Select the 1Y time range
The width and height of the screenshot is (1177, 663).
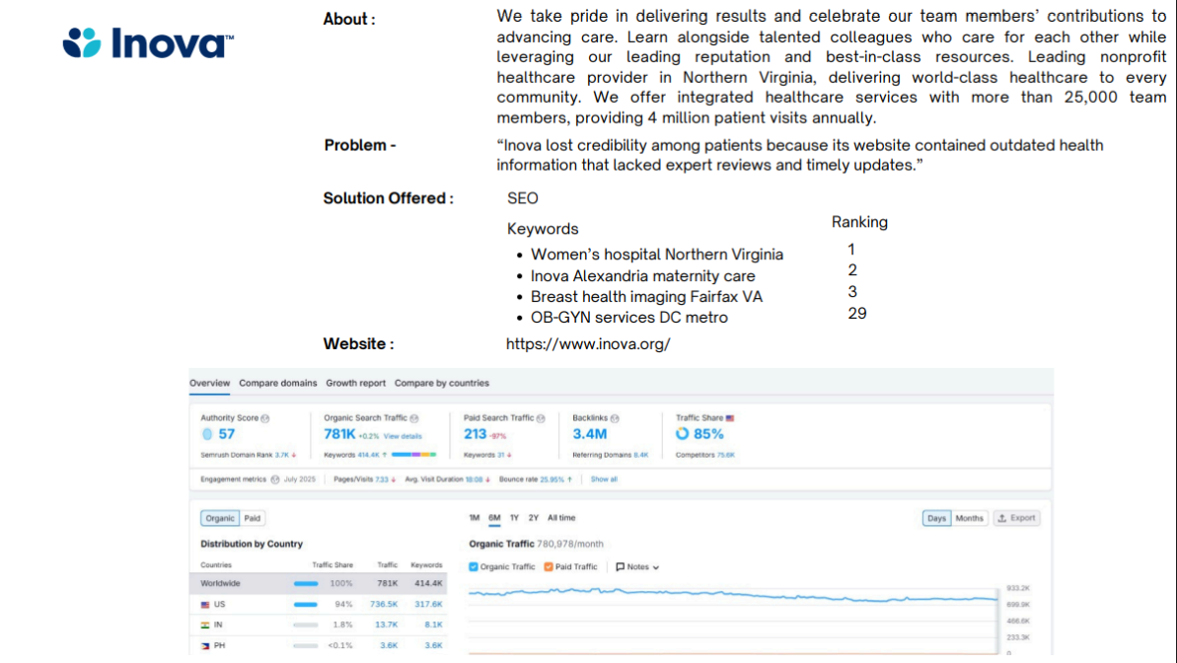click(x=514, y=518)
